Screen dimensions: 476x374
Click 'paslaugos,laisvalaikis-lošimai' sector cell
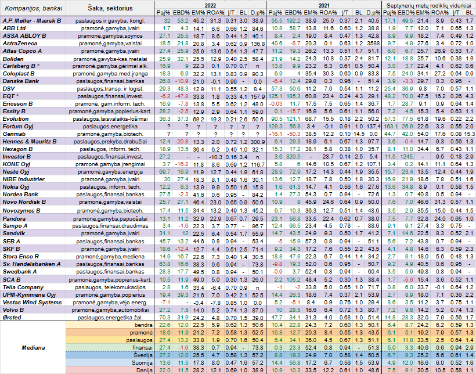(110, 119)
